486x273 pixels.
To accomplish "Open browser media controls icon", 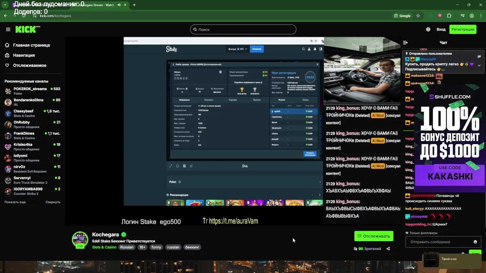I will 462,16.
